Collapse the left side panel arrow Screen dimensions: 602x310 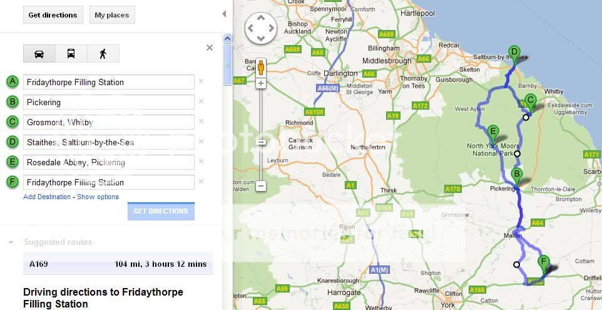tap(225, 14)
